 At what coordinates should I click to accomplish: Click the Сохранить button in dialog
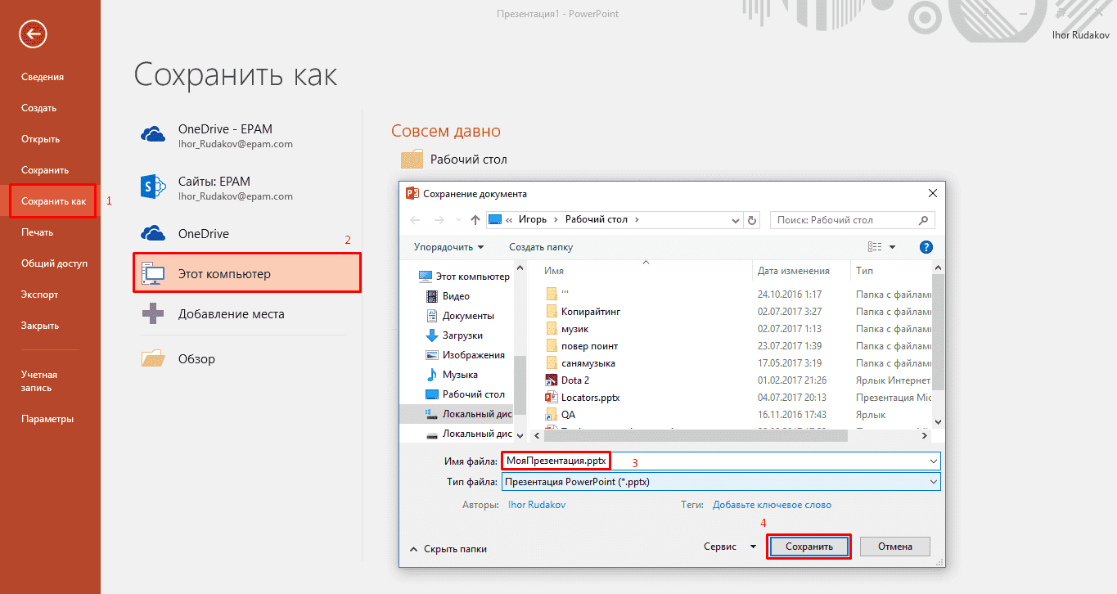(808, 547)
